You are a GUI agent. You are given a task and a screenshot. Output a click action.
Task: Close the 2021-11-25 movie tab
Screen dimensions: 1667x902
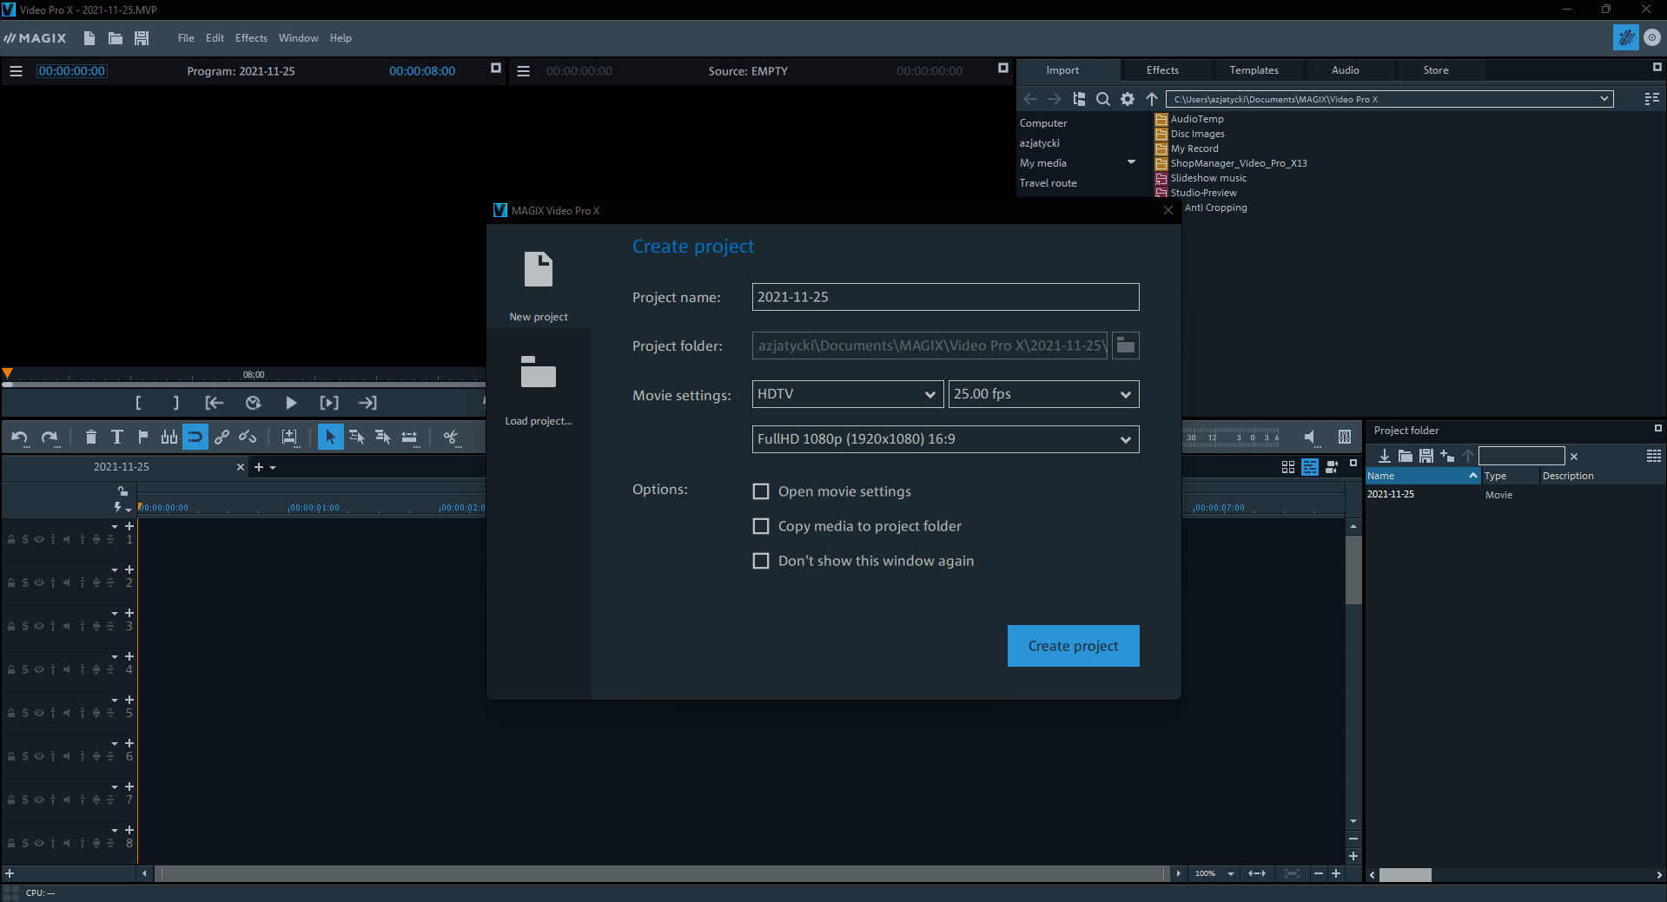coord(241,467)
